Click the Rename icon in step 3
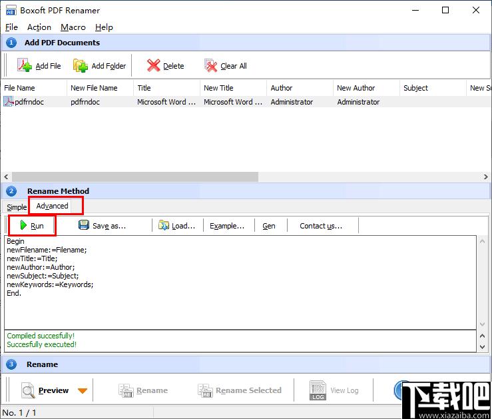Image resolution: width=492 pixels, height=419 pixels. click(126, 390)
